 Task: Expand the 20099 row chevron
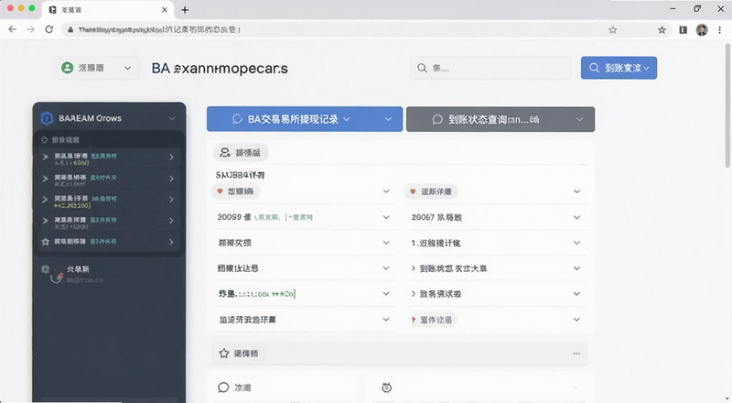point(386,217)
